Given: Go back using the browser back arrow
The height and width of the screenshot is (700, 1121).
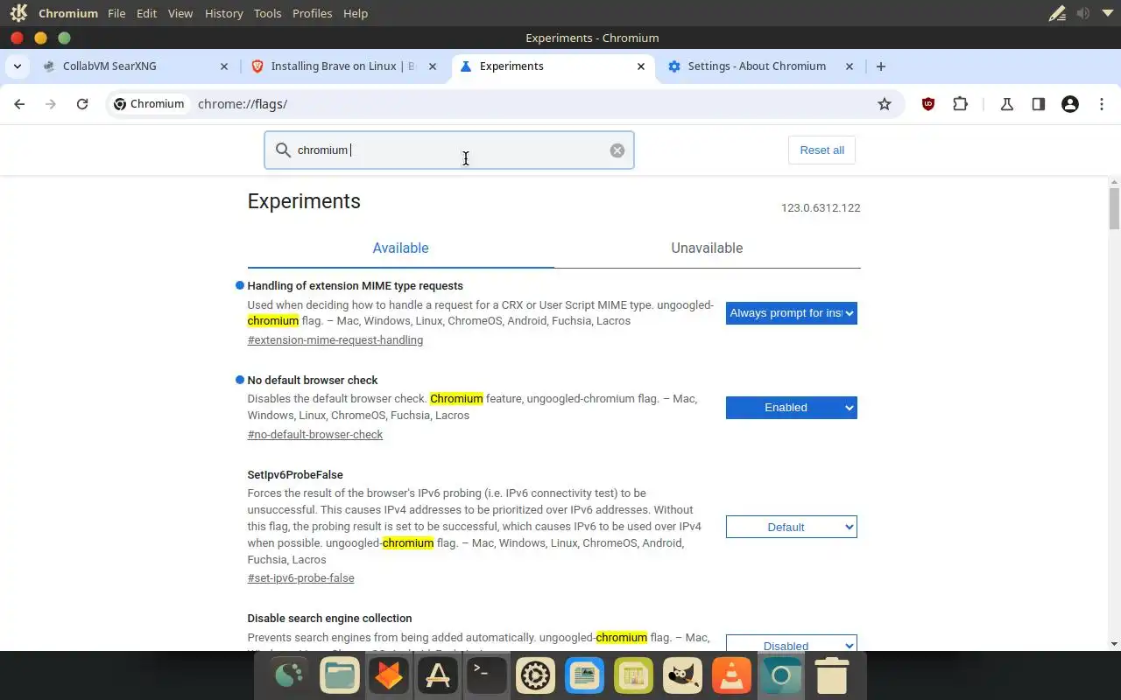Looking at the screenshot, I should click(x=19, y=104).
